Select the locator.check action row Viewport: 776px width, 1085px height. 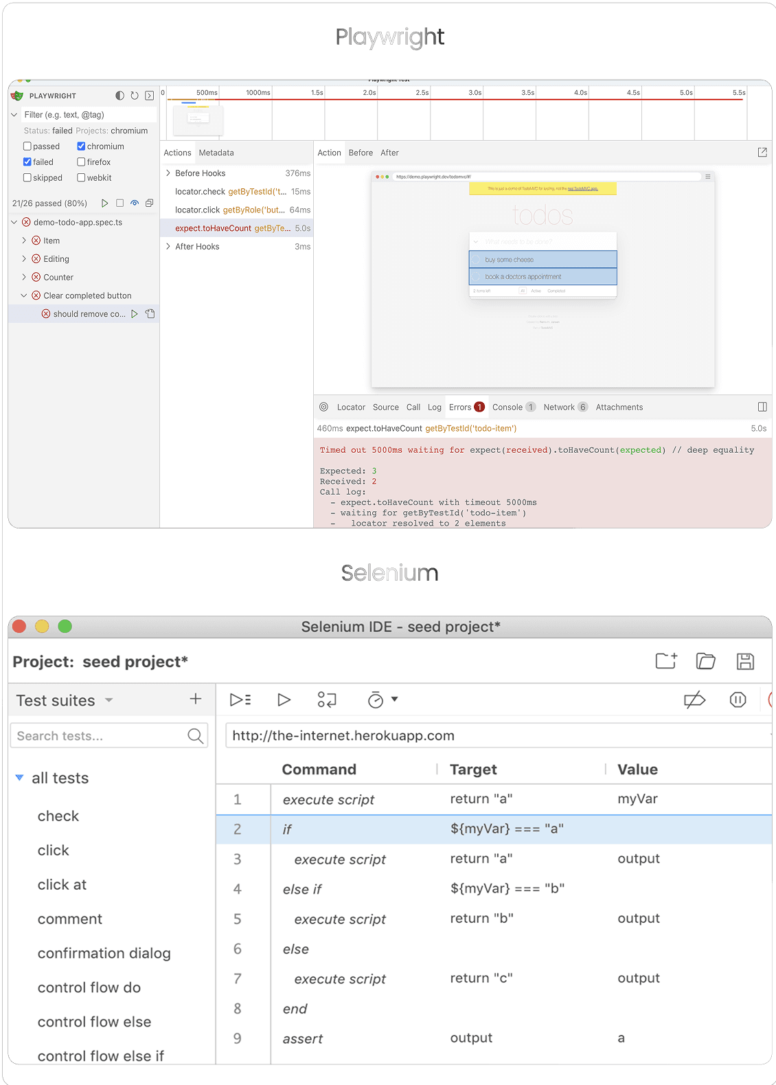click(237, 192)
